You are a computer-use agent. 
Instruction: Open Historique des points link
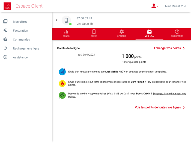(134, 62)
